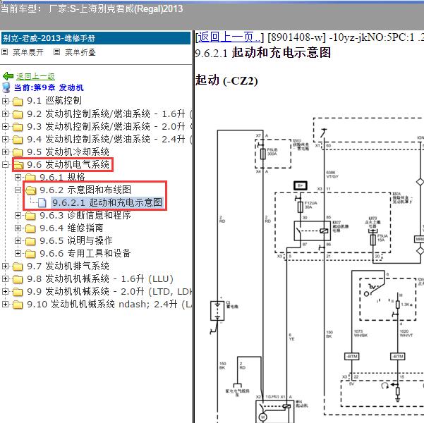Select tree item 9.5 发动机冷却系统
The height and width of the screenshot is (423, 424).
click(68, 152)
